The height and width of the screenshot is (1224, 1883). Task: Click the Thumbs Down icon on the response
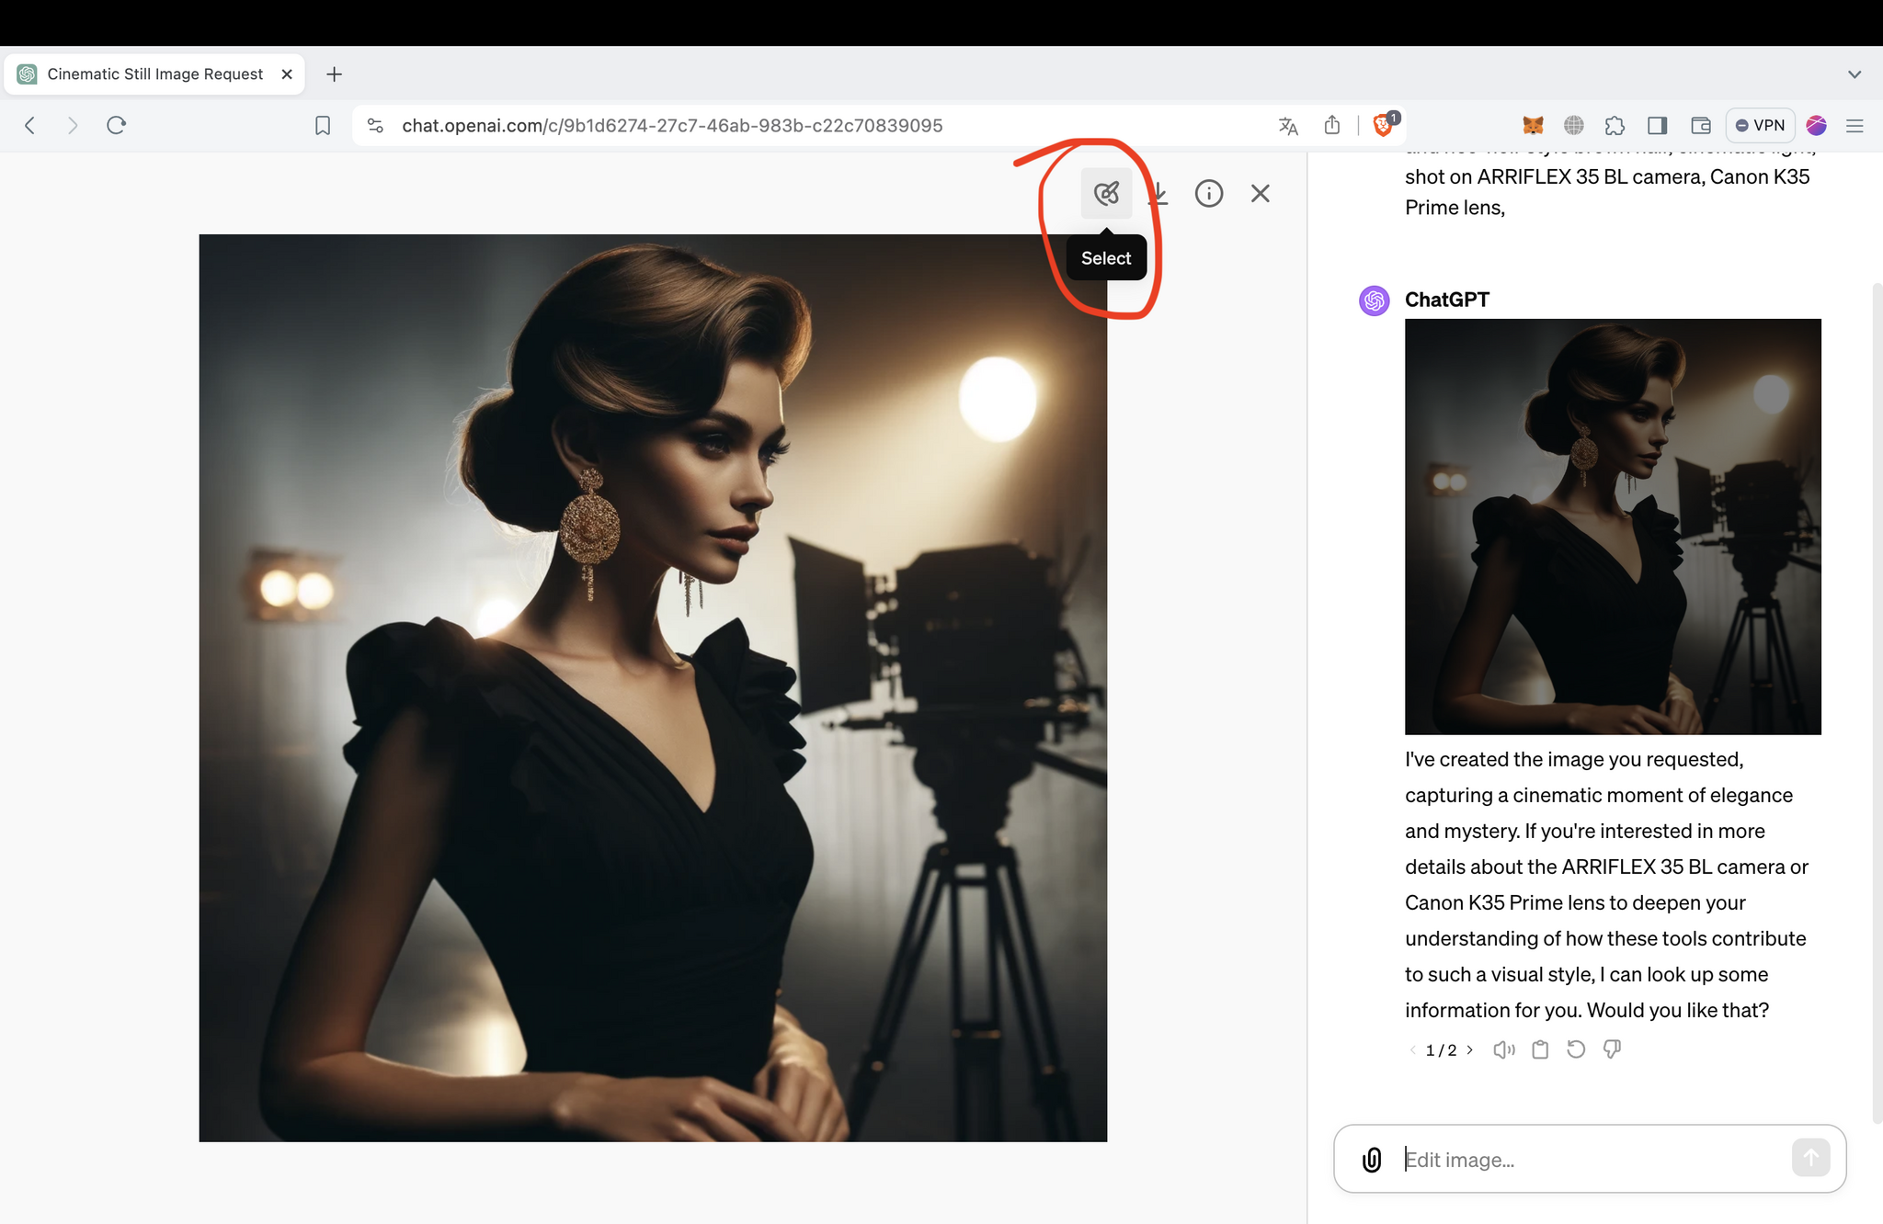1614,1049
